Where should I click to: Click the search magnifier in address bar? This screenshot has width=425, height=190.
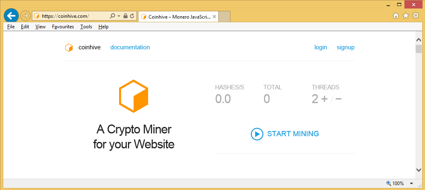(x=113, y=16)
